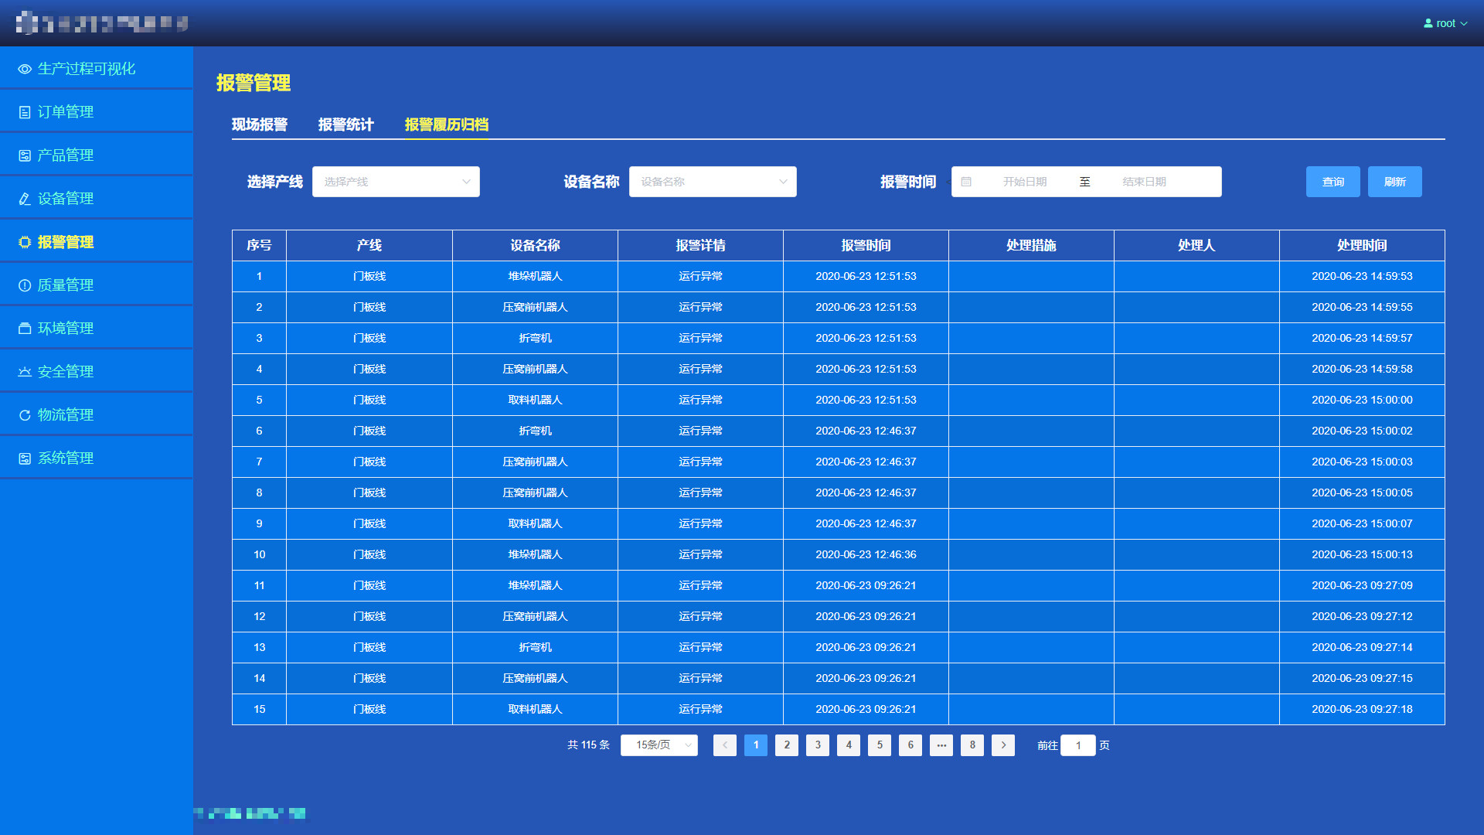This screenshot has width=1484, height=835.
Task: Click the 前往 page number input field
Action: [x=1078, y=745]
